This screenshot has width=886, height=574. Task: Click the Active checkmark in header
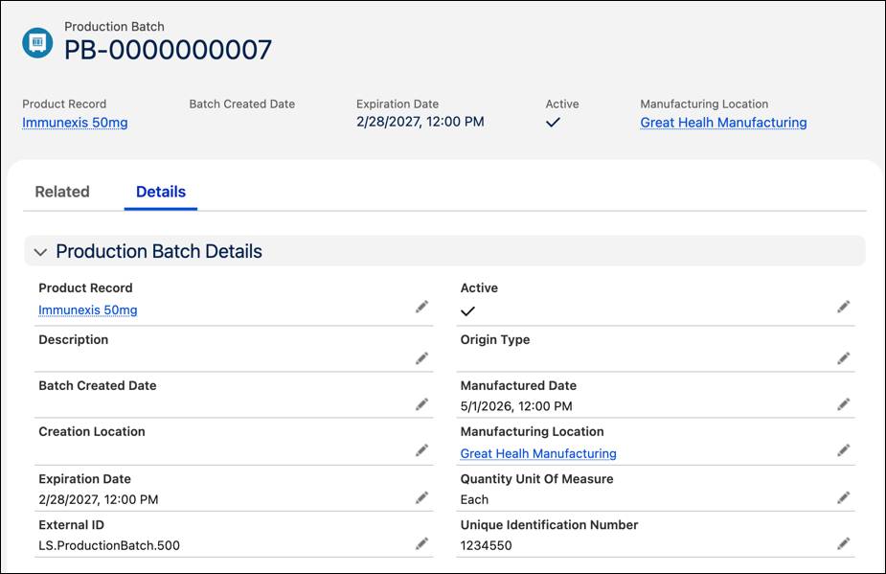point(553,122)
